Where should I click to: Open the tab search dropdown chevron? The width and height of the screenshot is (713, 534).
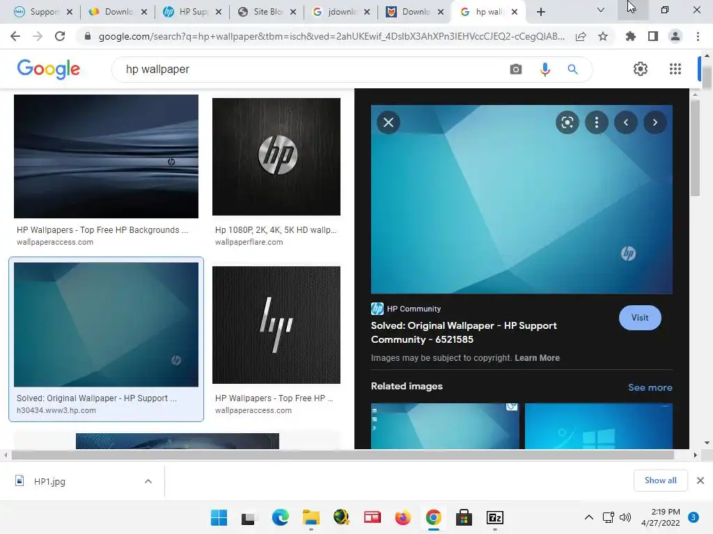[601, 10]
